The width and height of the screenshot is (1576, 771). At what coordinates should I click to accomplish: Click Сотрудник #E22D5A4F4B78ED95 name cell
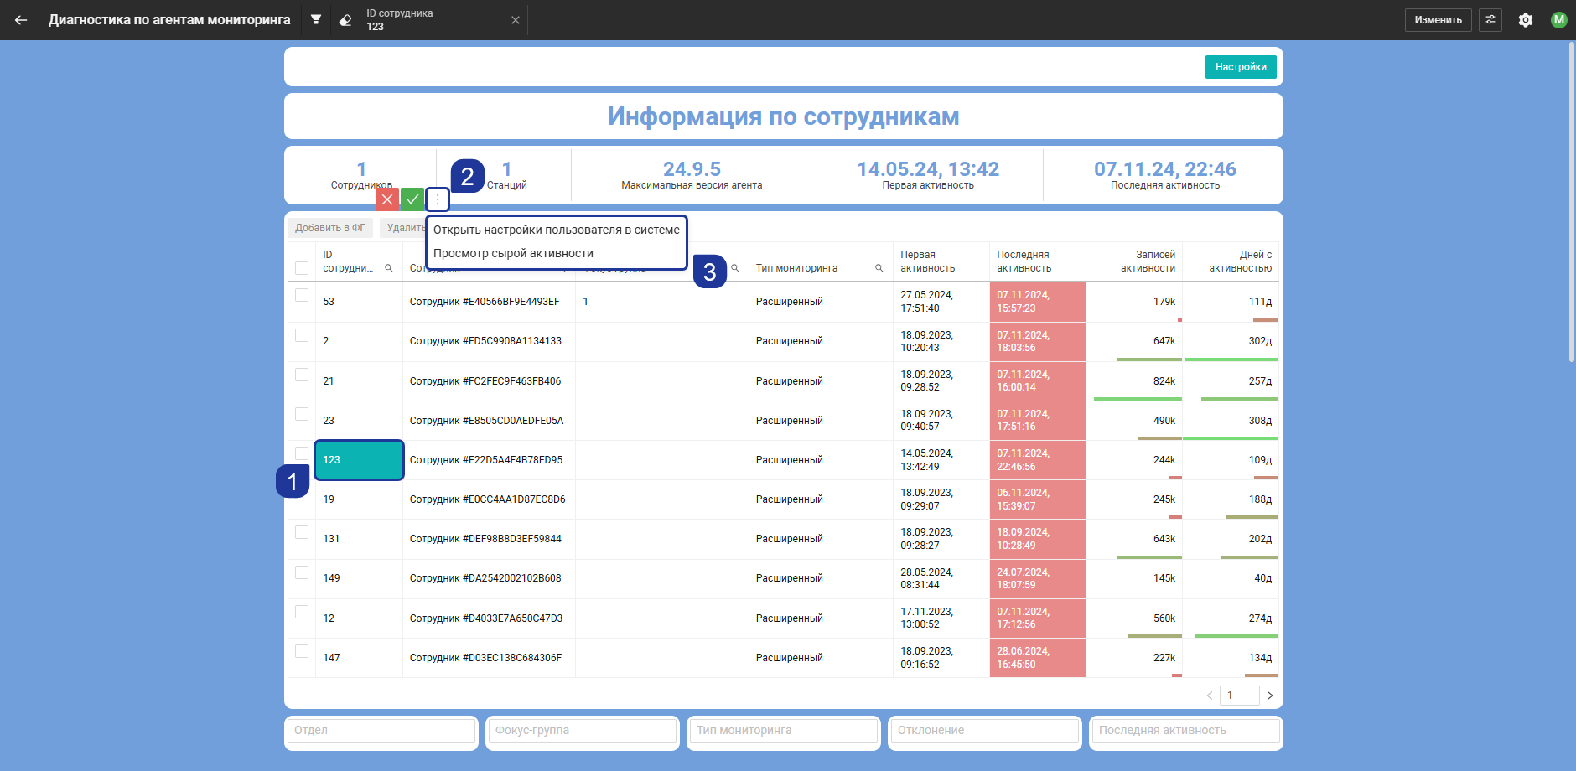(489, 460)
